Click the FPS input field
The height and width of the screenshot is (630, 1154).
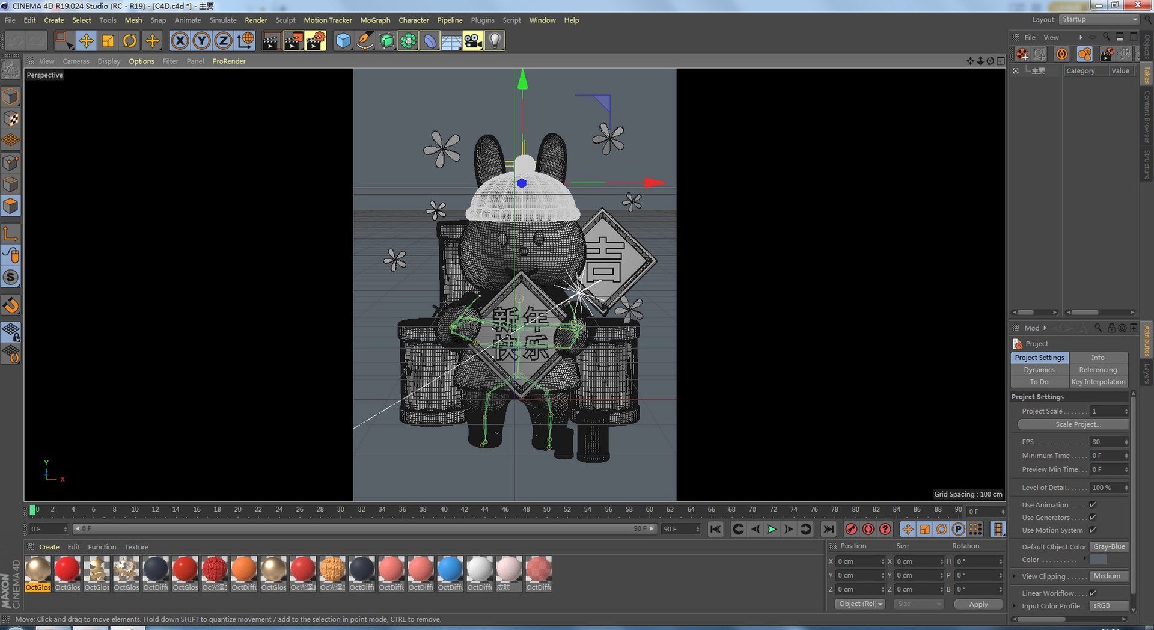pos(1109,442)
